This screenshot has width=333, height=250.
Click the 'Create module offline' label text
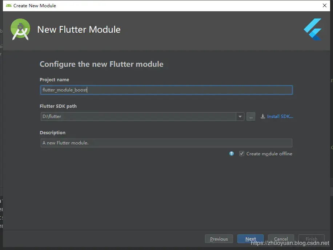coord(269,154)
